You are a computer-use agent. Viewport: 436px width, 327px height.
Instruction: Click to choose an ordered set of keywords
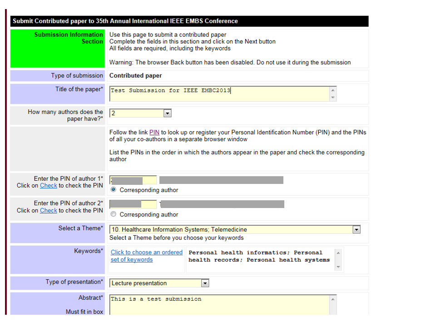click(x=147, y=256)
